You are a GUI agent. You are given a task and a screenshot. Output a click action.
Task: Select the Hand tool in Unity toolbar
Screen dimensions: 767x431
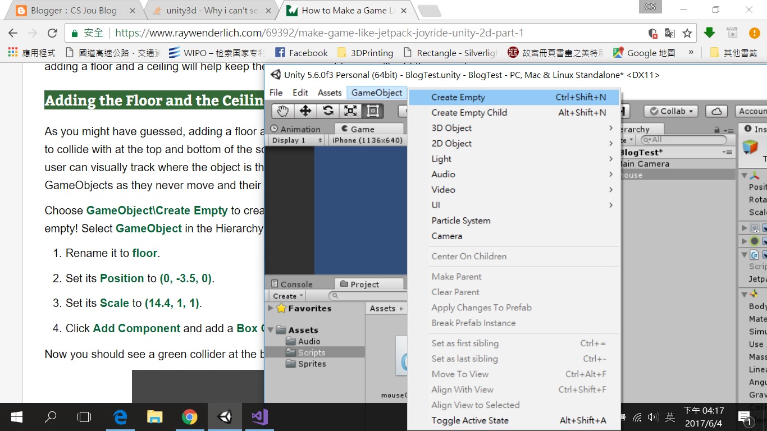point(282,111)
